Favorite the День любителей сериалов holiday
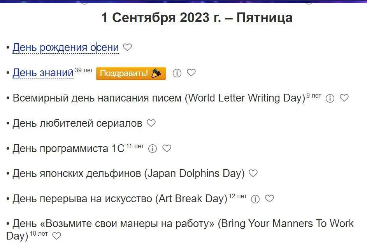The width and height of the screenshot is (367, 245). click(151, 123)
